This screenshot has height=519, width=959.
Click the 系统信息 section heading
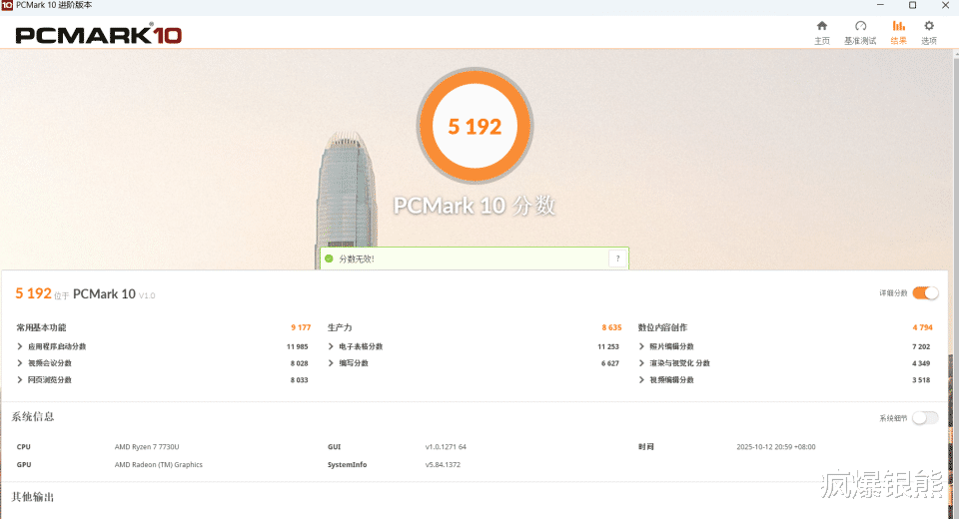click(33, 417)
